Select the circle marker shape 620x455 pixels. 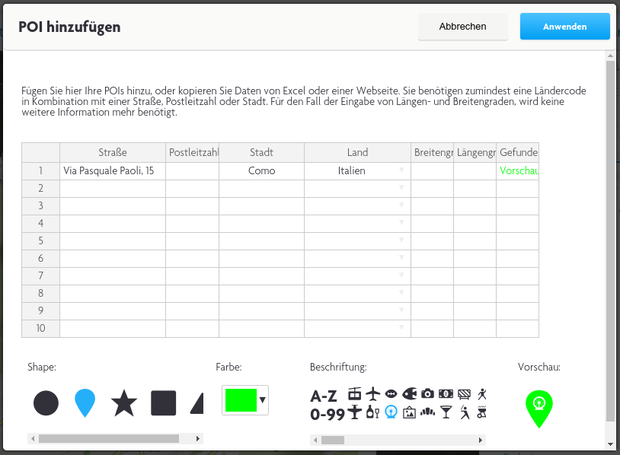pyautogui.click(x=46, y=402)
